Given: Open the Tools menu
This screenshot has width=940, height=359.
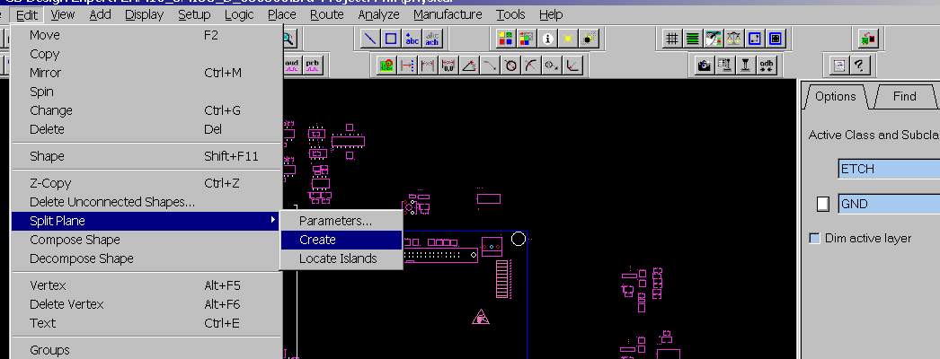Looking at the screenshot, I should (x=510, y=14).
